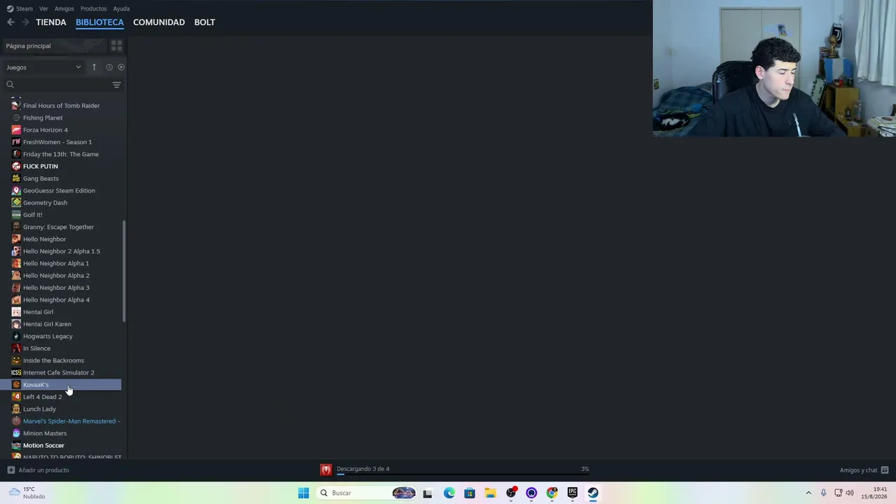Click the Left 4 Dead 2 game icon
This screenshot has width=896, height=504.
point(16,397)
